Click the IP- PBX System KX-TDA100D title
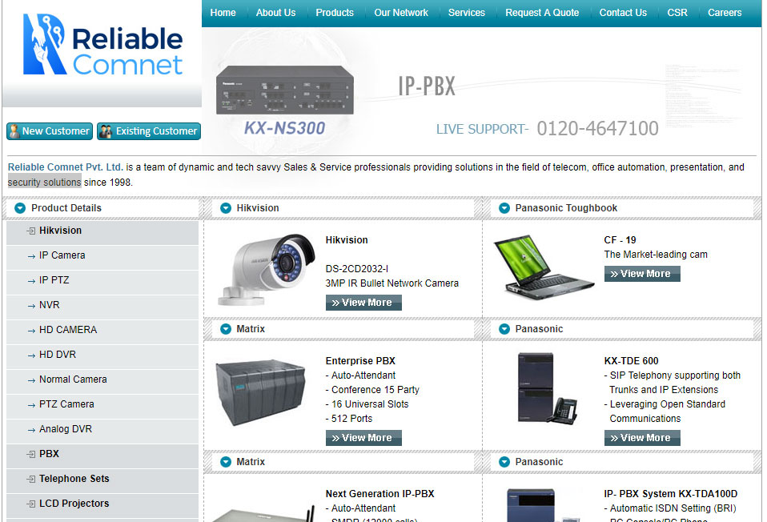 click(671, 494)
